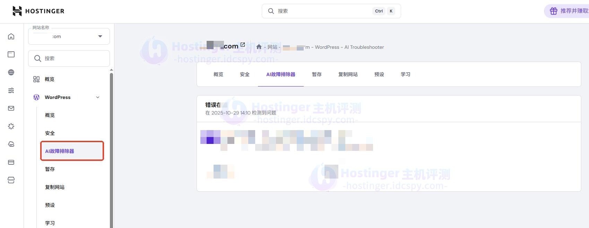Open the Marketplace store icon in left rail
The width and height of the screenshot is (589, 228).
click(11, 180)
